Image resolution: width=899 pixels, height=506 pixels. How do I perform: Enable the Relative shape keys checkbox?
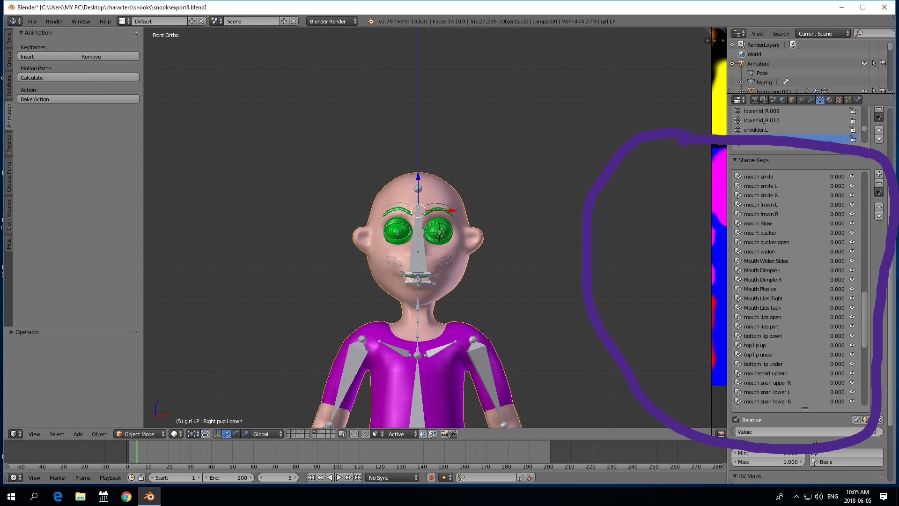pos(736,420)
